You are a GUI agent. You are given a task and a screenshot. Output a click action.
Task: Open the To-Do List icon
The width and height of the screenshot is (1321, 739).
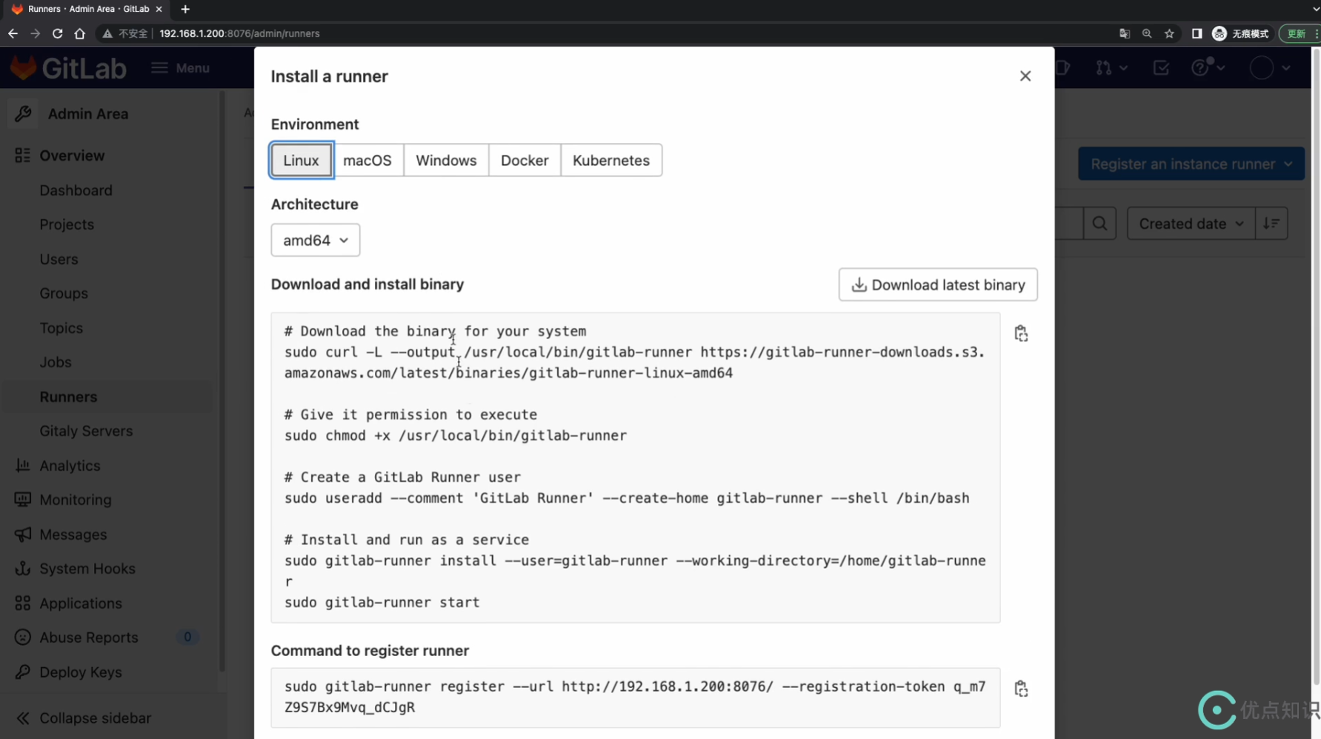1161,68
